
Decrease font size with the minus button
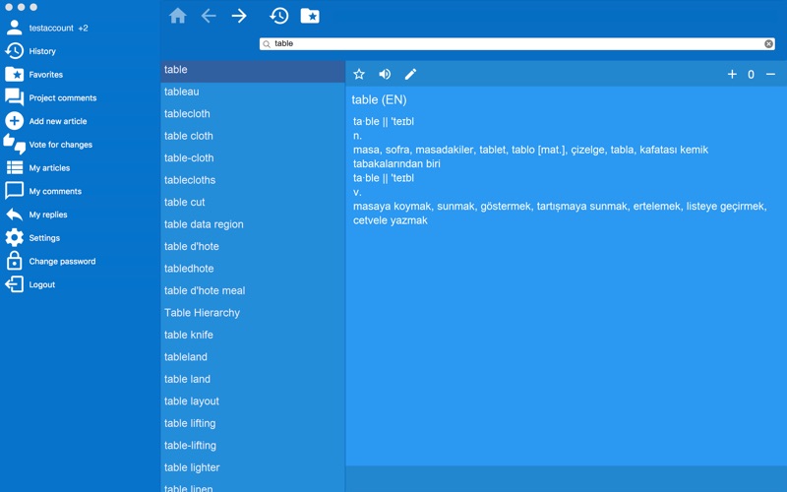[770, 75]
